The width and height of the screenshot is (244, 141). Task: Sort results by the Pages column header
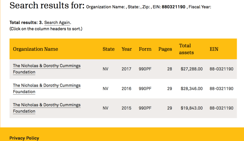[165, 49]
